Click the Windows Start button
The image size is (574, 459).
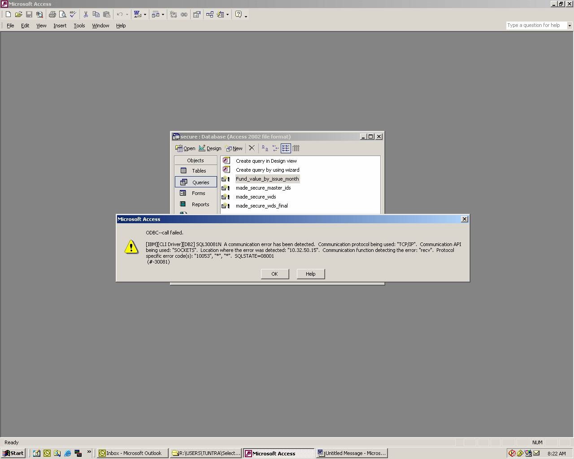pos(13,453)
